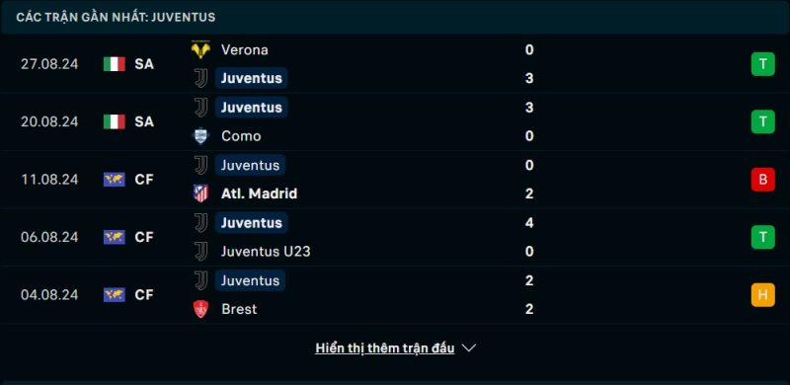This screenshot has width=790, height=385.
Task: Click the SA league label on 27.08.24
Action: click(x=144, y=64)
